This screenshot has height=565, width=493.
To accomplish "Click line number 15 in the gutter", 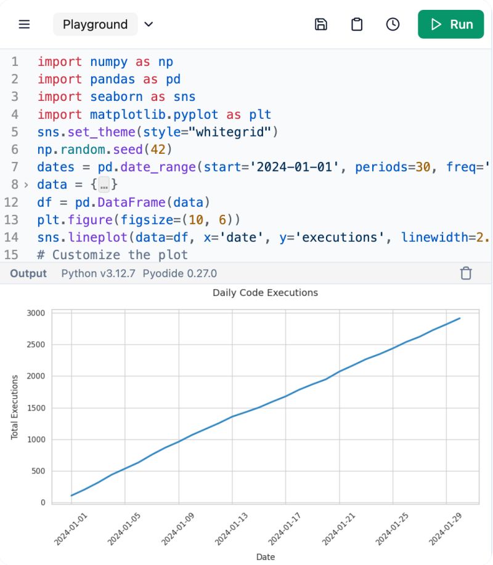I will click(11, 255).
